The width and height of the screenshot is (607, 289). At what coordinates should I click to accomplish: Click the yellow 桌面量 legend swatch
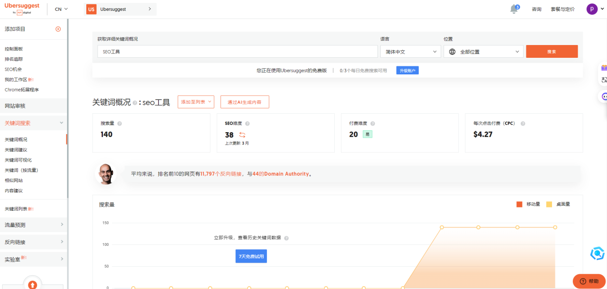point(549,204)
